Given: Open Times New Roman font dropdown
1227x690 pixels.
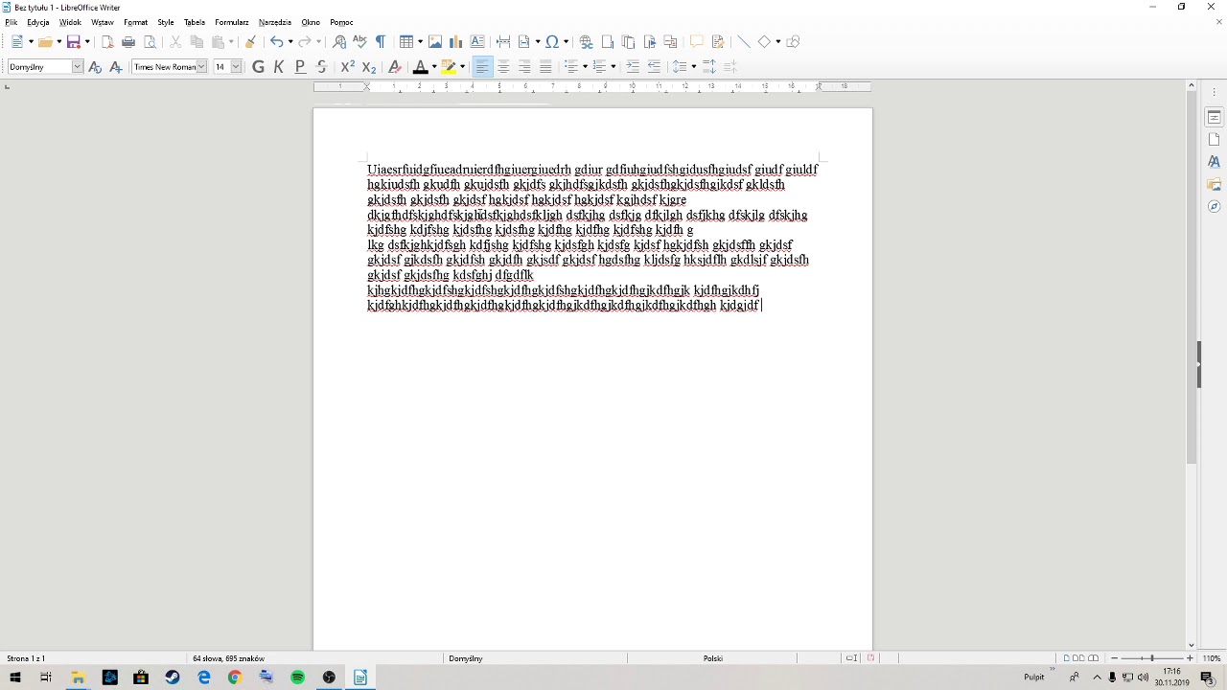Looking at the screenshot, I should [201, 67].
